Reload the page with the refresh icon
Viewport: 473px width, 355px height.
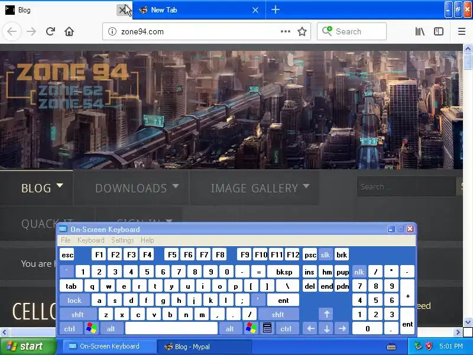(50, 31)
